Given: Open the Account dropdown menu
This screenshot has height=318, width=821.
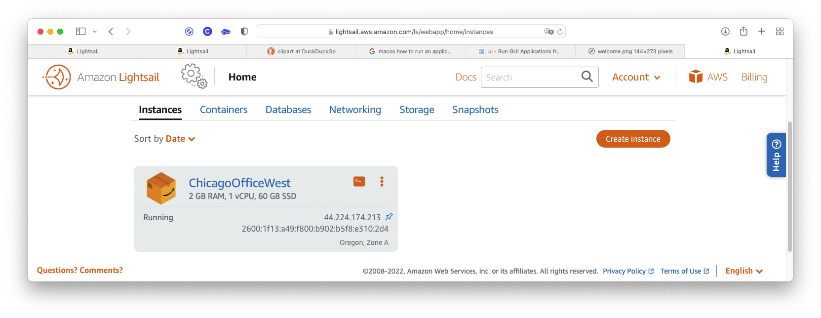Looking at the screenshot, I should [x=636, y=77].
